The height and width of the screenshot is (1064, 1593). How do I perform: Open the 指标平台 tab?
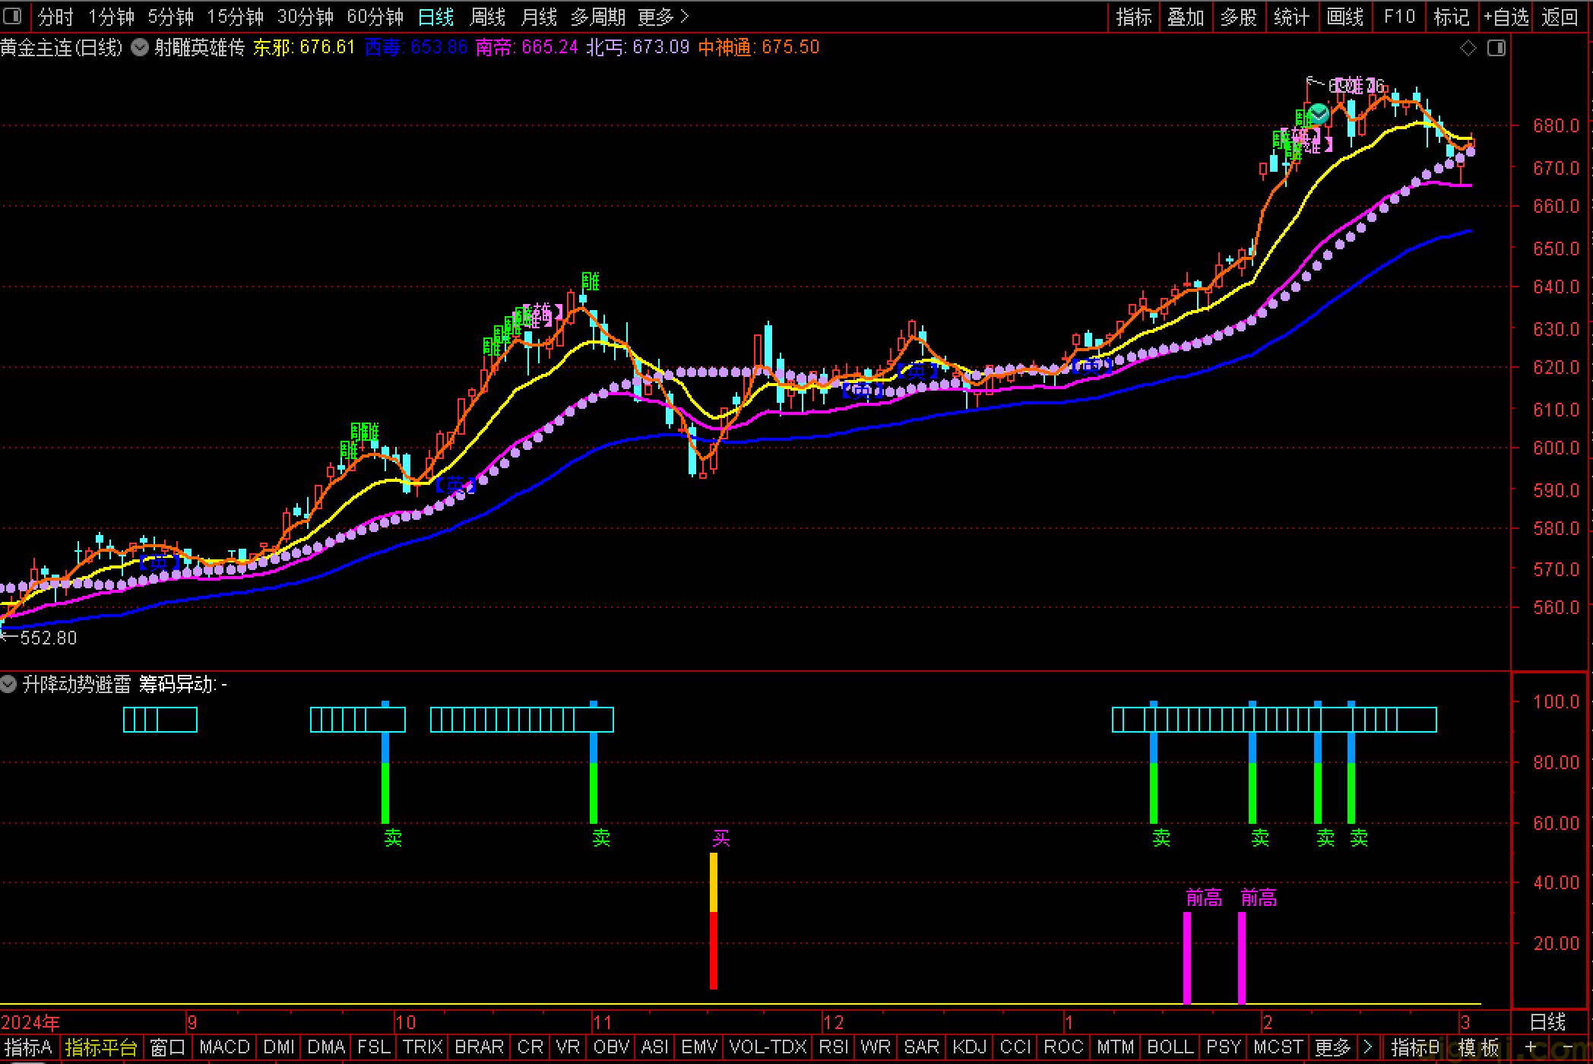coord(101,1047)
